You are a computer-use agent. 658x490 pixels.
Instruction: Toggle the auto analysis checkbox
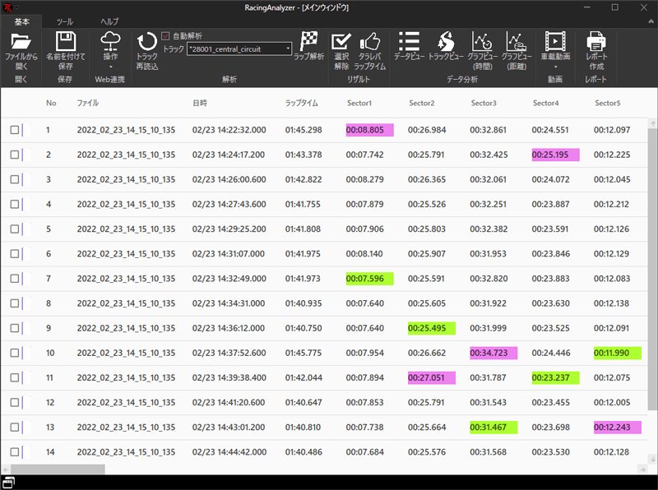(165, 36)
